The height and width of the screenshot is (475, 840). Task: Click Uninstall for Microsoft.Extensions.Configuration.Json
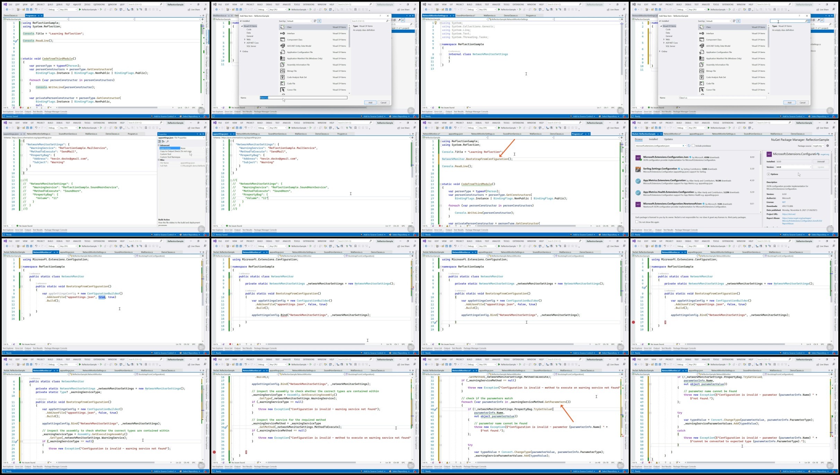821,162
